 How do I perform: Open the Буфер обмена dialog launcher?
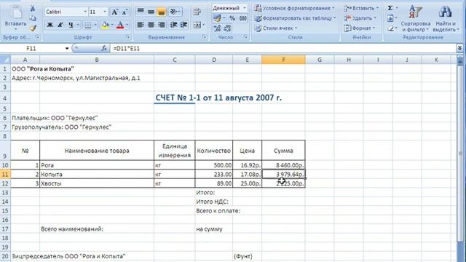pyautogui.click(x=37, y=37)
